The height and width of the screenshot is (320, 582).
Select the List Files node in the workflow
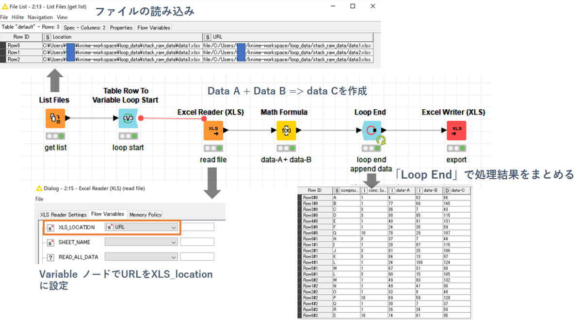pyautogui.click(x=55, y=118)
